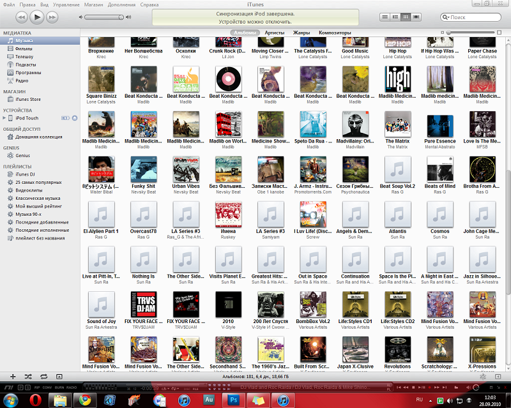Open the Genius sidebar atom icon
511x408 pixels.
point(483,377)
